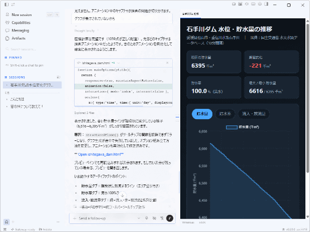Open the Capabilities page
Screen dimensions: 310x232
click(21, 23)
